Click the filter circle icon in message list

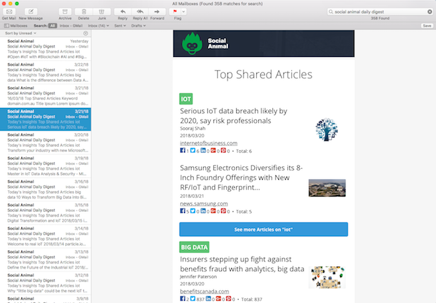point(86,33)
